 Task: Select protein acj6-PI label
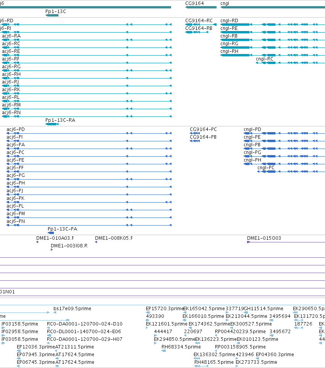tap(15, 137)
